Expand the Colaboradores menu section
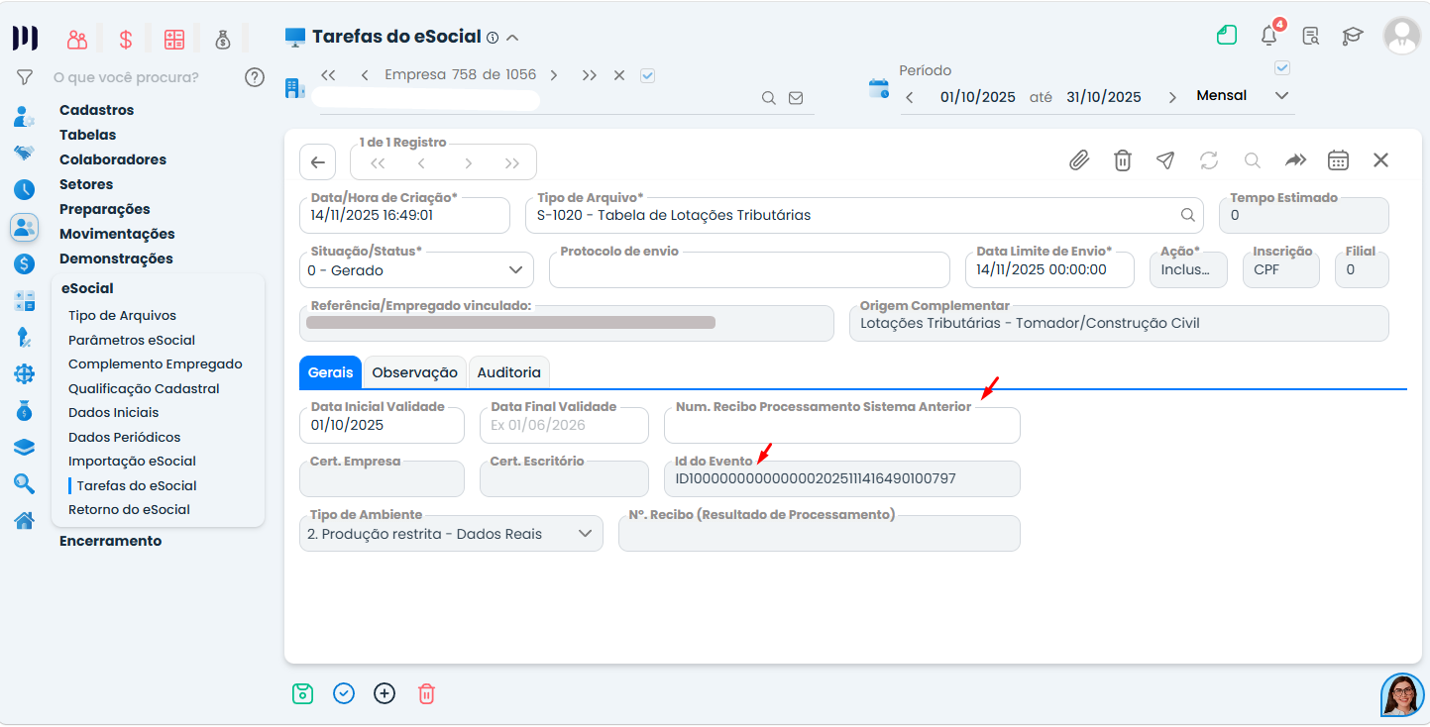The image size is (1430, 727). pos(113,159)
